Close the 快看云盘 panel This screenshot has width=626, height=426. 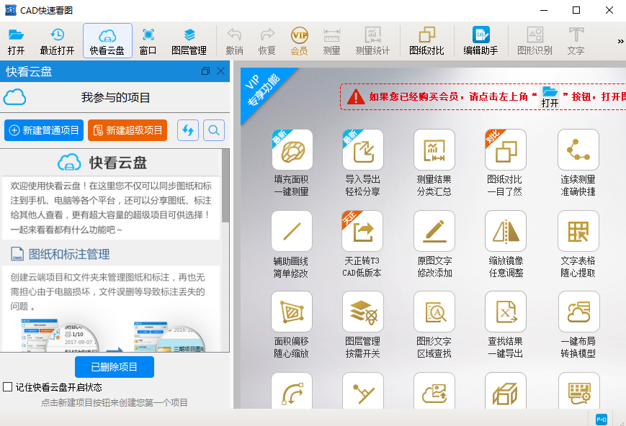pyautogui.click(x=220, y=71)
